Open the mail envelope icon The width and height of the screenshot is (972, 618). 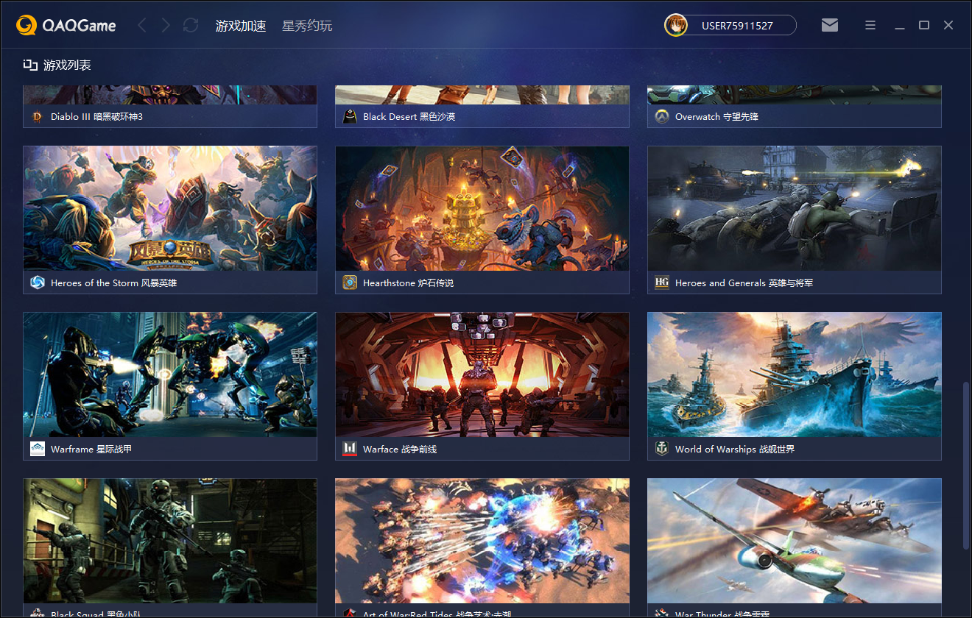click(x=830, y=24)
